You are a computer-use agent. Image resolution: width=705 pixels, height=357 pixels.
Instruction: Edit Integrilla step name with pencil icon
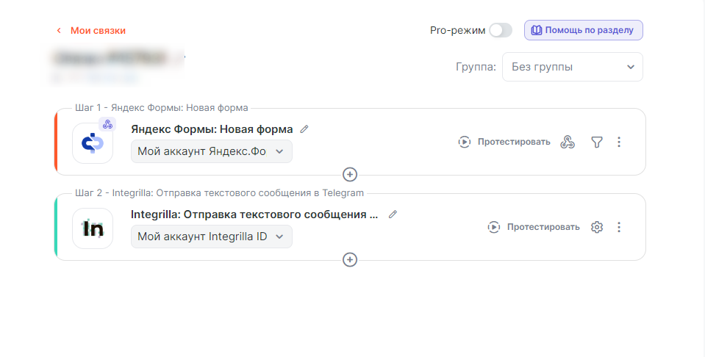[393, 214]
